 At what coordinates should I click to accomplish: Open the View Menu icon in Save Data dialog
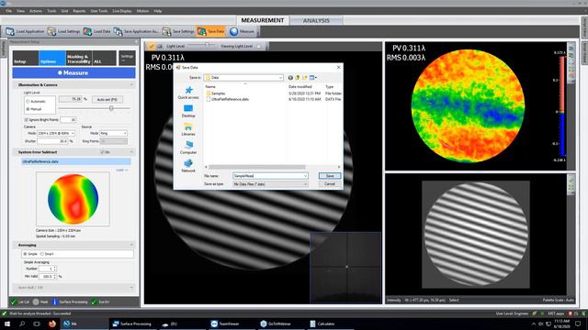pyautogui.click(x=312, y=77)
